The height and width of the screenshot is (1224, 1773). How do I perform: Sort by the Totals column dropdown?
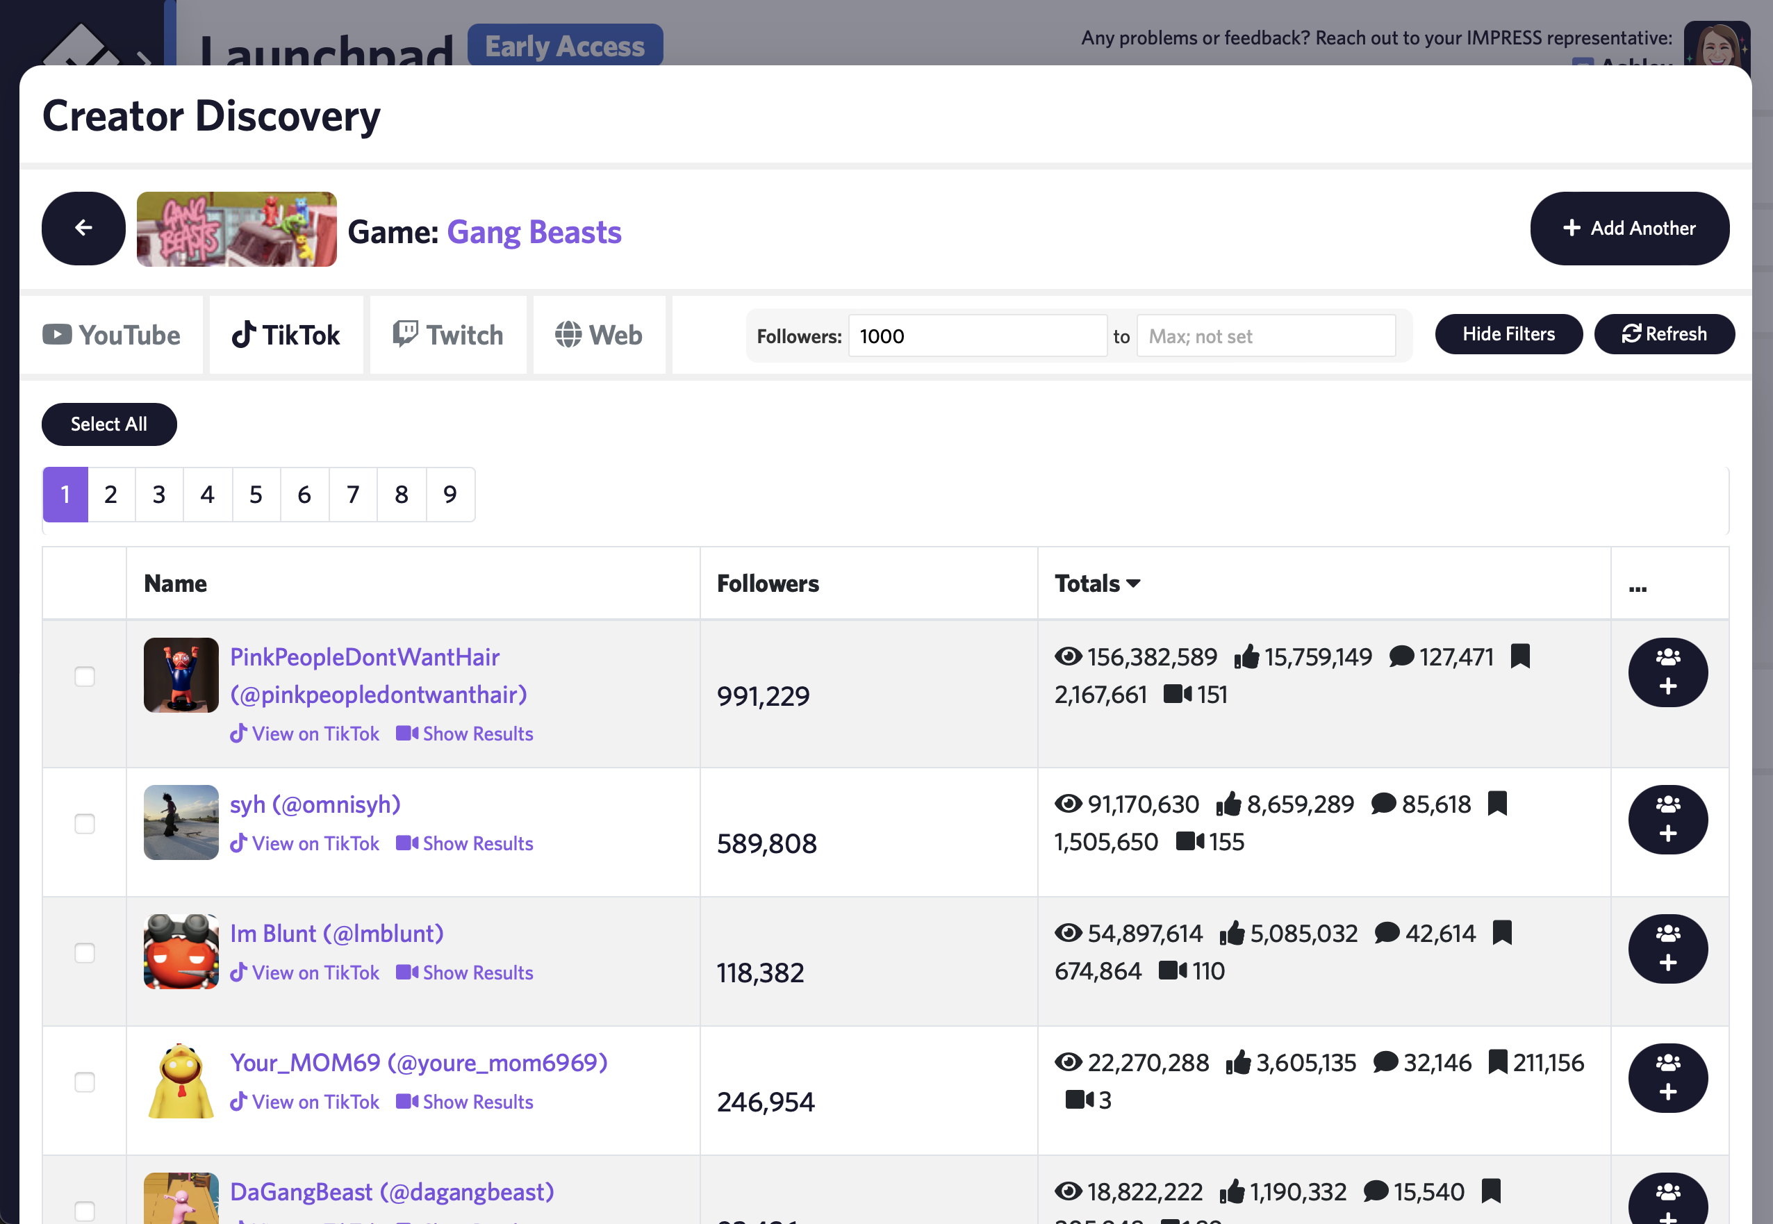pyautogui.click(x=1096, y=584)
